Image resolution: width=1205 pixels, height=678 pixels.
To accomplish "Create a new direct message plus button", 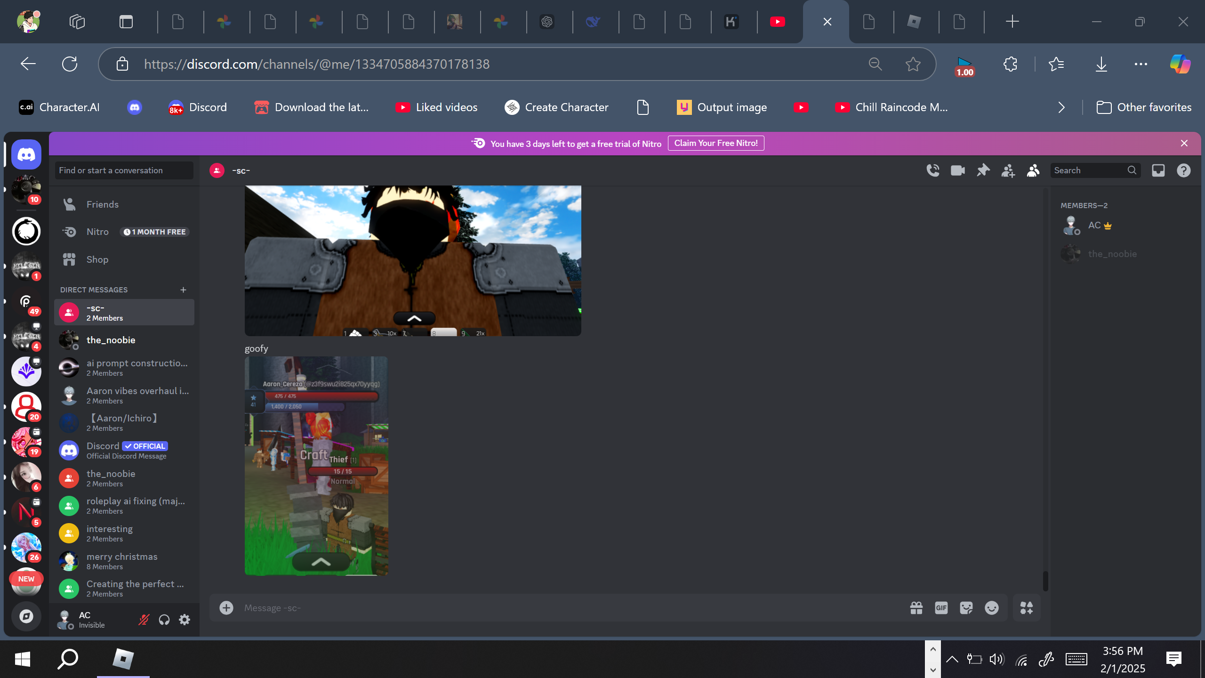I will pos(183,290).
